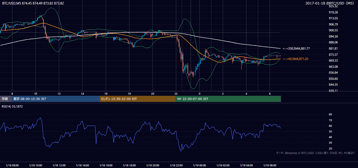358x168 pixels.
Task: Click the 1/18 20:00 time label
Action: (x=153, y=165)
